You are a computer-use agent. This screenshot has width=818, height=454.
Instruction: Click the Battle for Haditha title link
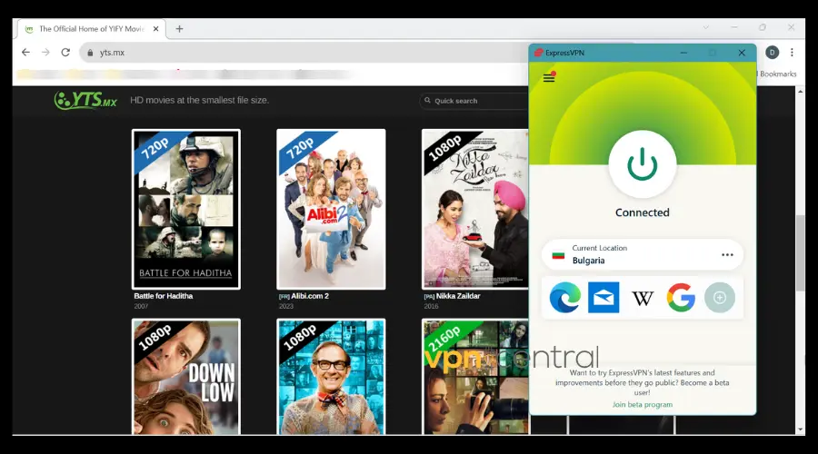tap(164, 296)
